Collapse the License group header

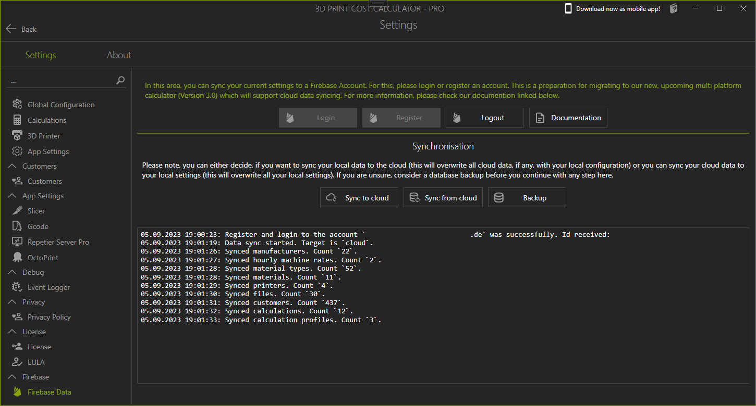tap(12, 332)
